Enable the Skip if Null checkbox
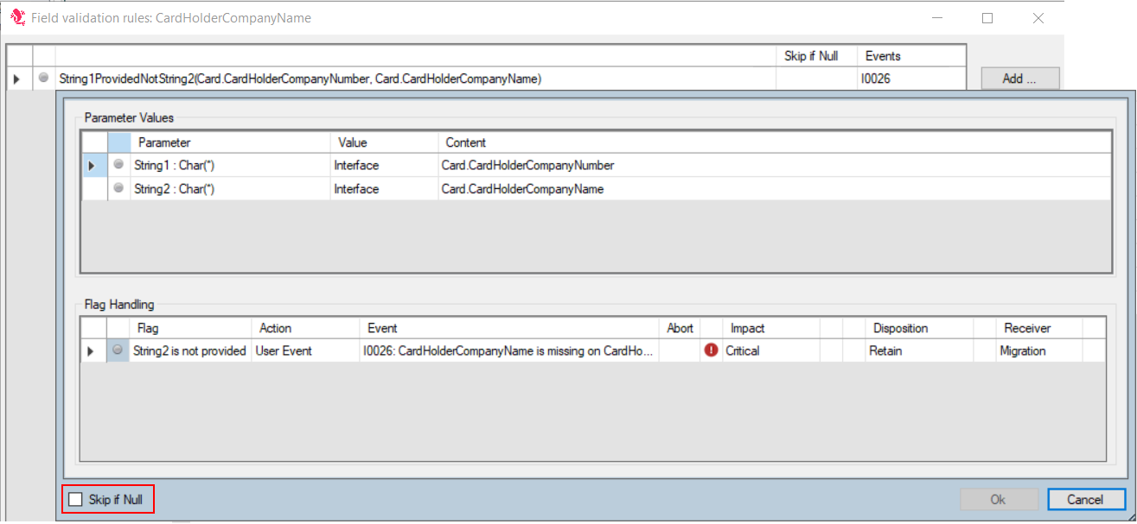The image size is (1137, 524). (x=76, y=499)
